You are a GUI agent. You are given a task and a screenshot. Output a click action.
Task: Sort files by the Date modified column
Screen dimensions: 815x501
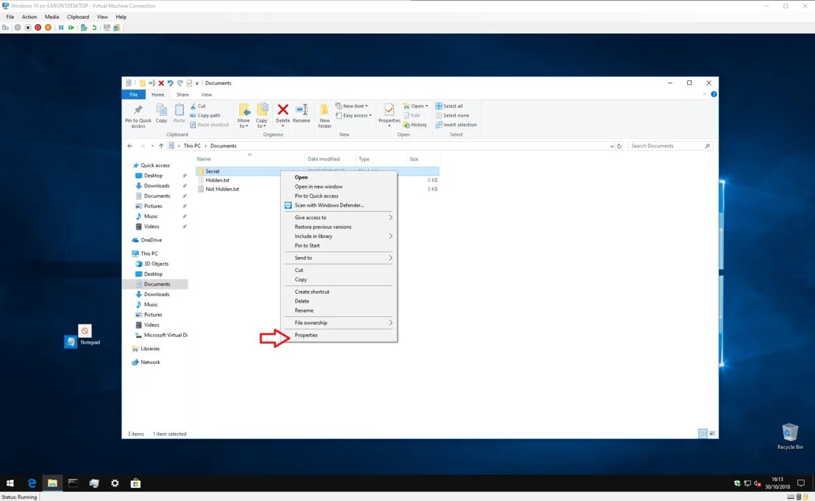[324, 159]
